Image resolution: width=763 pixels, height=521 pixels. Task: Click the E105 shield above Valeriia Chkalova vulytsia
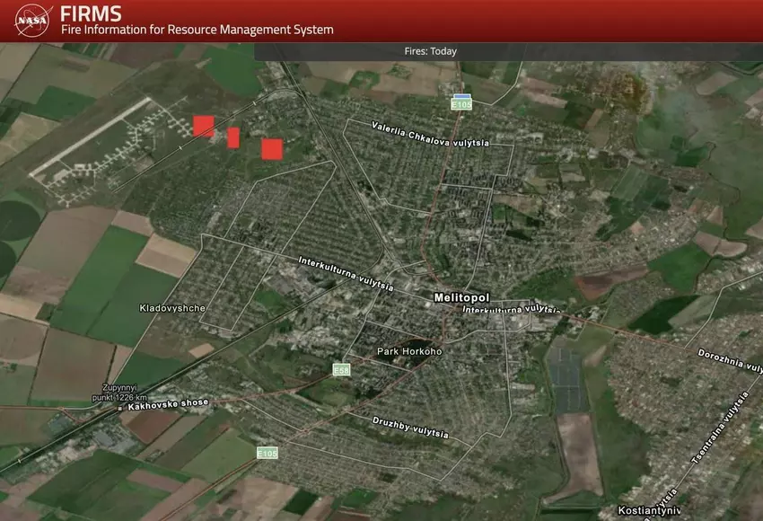pyautogui.click(x=461, y=103)
